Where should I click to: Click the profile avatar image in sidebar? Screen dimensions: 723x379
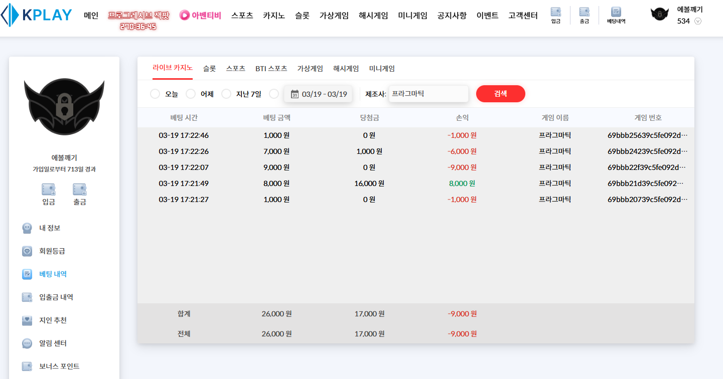point(64,107)
